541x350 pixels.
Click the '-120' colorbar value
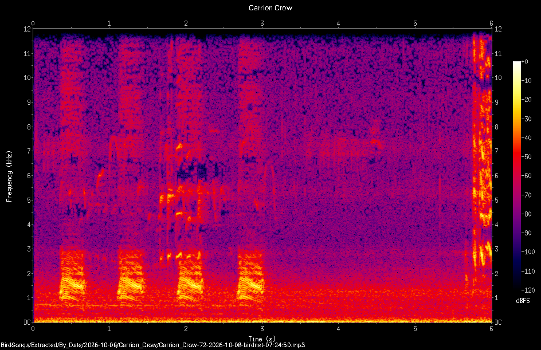(x=528, y=290)
